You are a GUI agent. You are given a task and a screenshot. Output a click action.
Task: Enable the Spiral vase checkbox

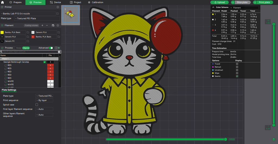37,105
